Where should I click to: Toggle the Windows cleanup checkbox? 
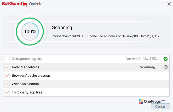coord(7,84)
